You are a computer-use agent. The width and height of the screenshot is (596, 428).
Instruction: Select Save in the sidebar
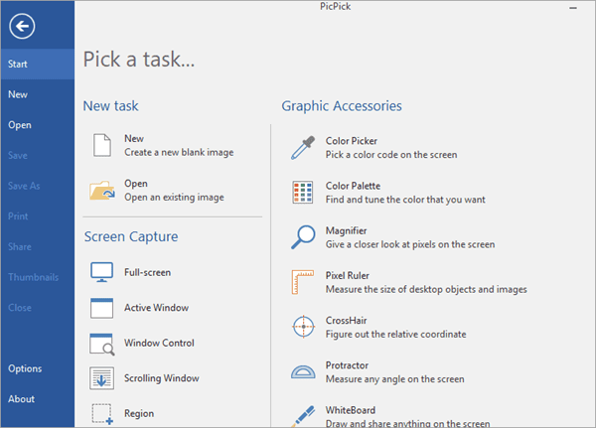point(38,156)
